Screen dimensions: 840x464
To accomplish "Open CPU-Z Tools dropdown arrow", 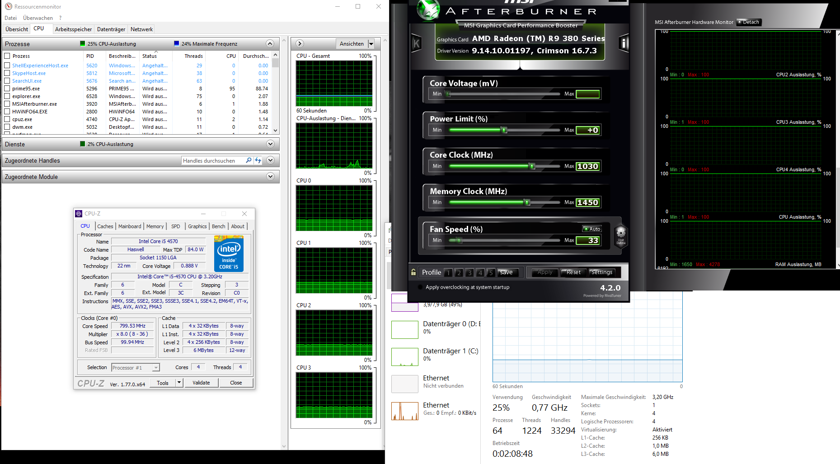I will coord(179,383).
